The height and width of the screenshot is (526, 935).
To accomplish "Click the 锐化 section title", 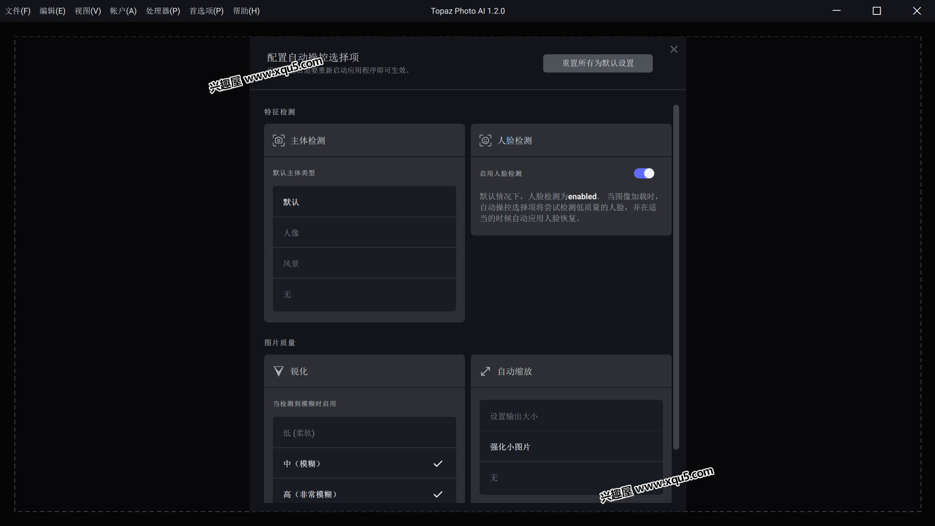I will (299, 371).
